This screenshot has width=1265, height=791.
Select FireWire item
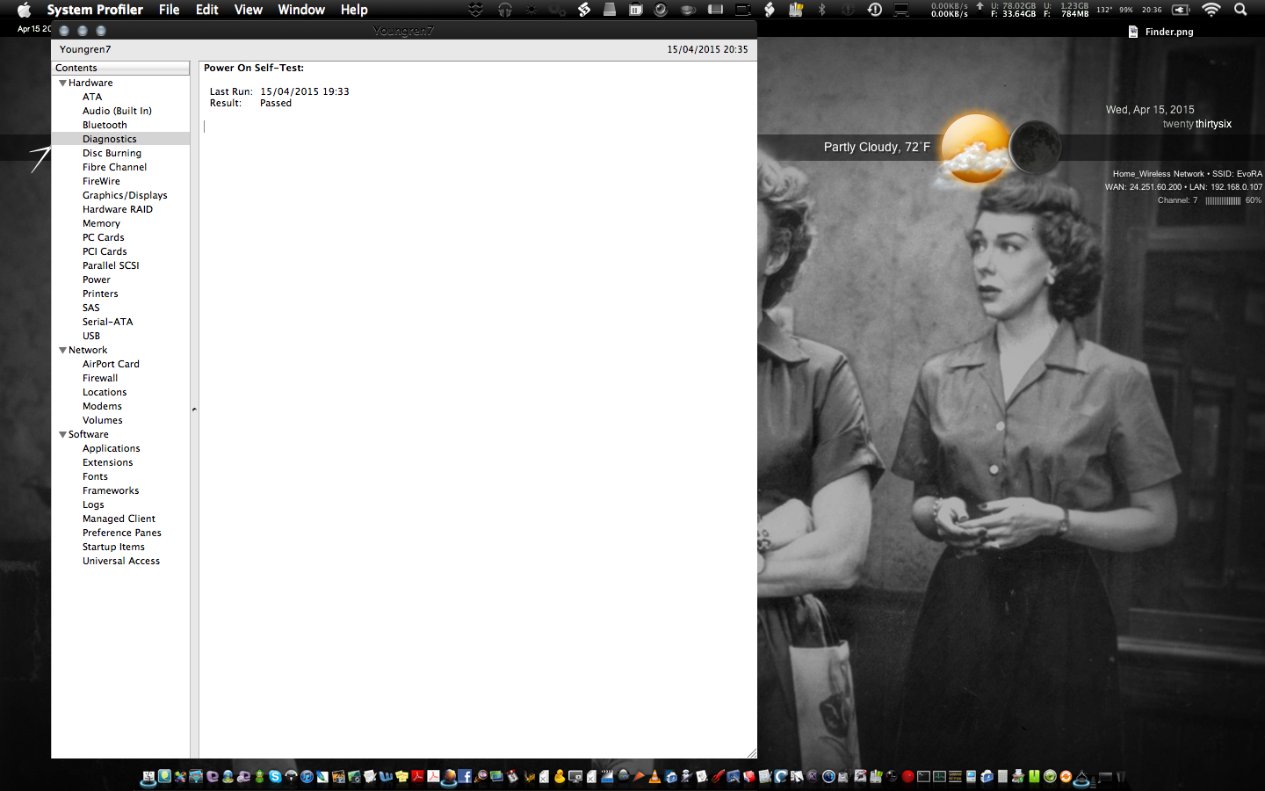point(101,181)
